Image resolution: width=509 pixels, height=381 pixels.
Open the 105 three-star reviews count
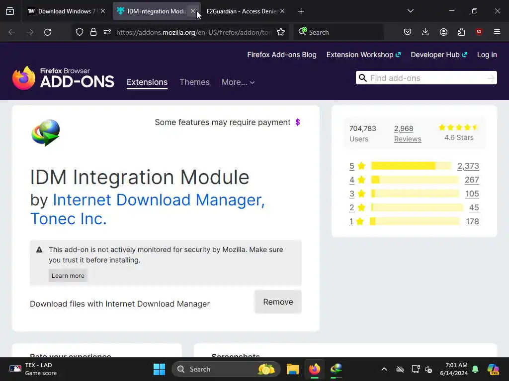tap(472, 194)
